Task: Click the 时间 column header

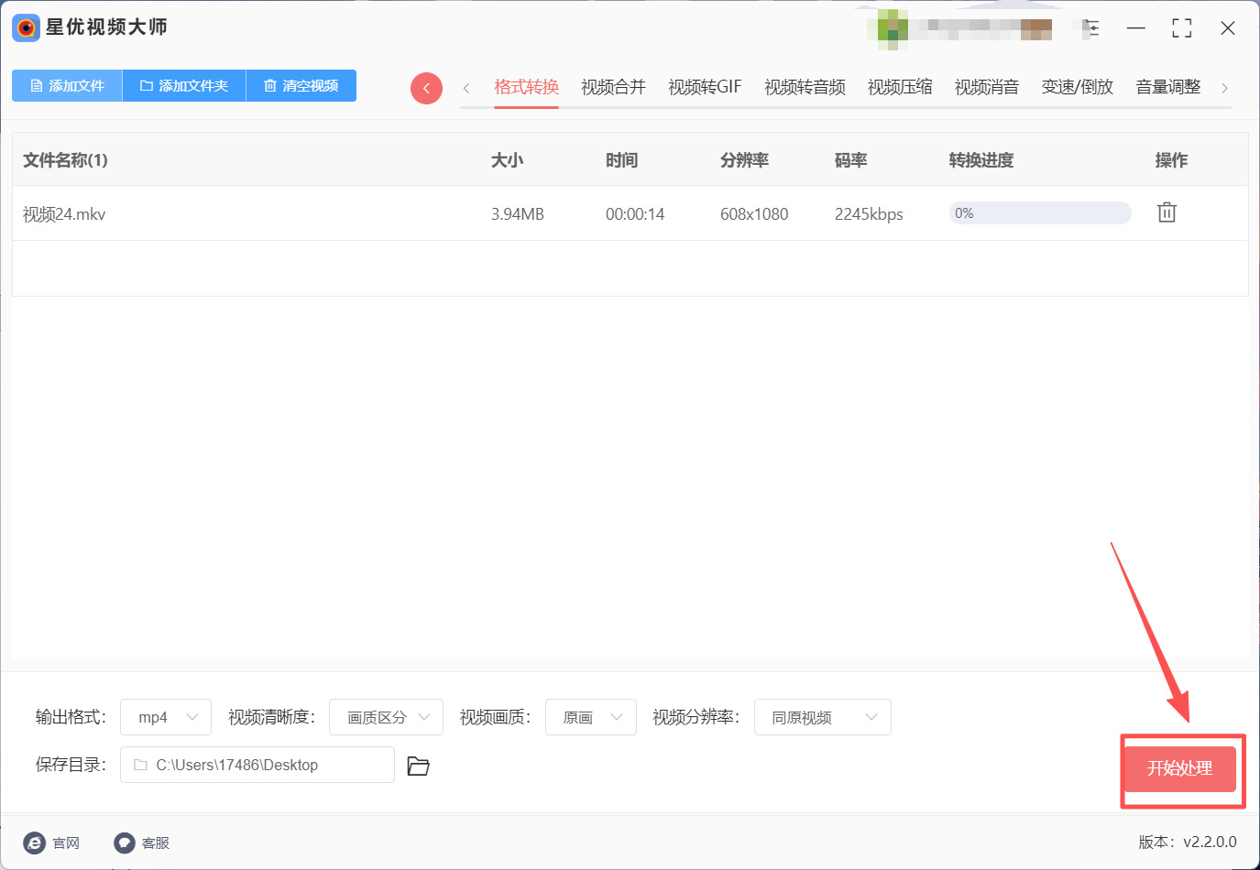Action: (x=621, y=160)
